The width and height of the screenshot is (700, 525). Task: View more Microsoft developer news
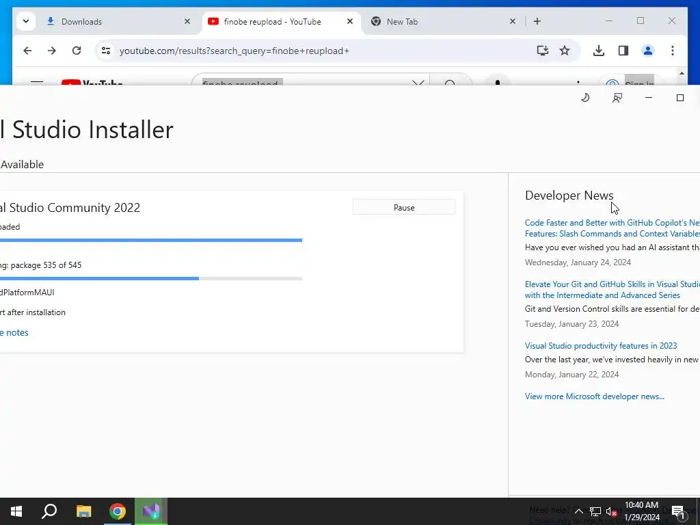coord(595,396)
